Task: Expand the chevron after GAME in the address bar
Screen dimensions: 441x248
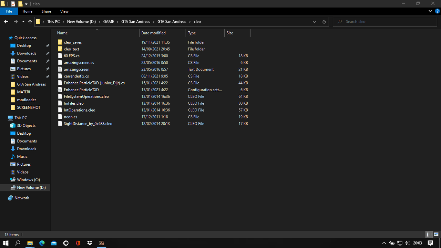Action: click(x=117, y=22)
